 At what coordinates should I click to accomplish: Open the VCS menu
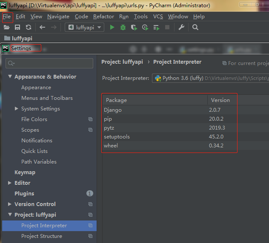tap(158, 17)
